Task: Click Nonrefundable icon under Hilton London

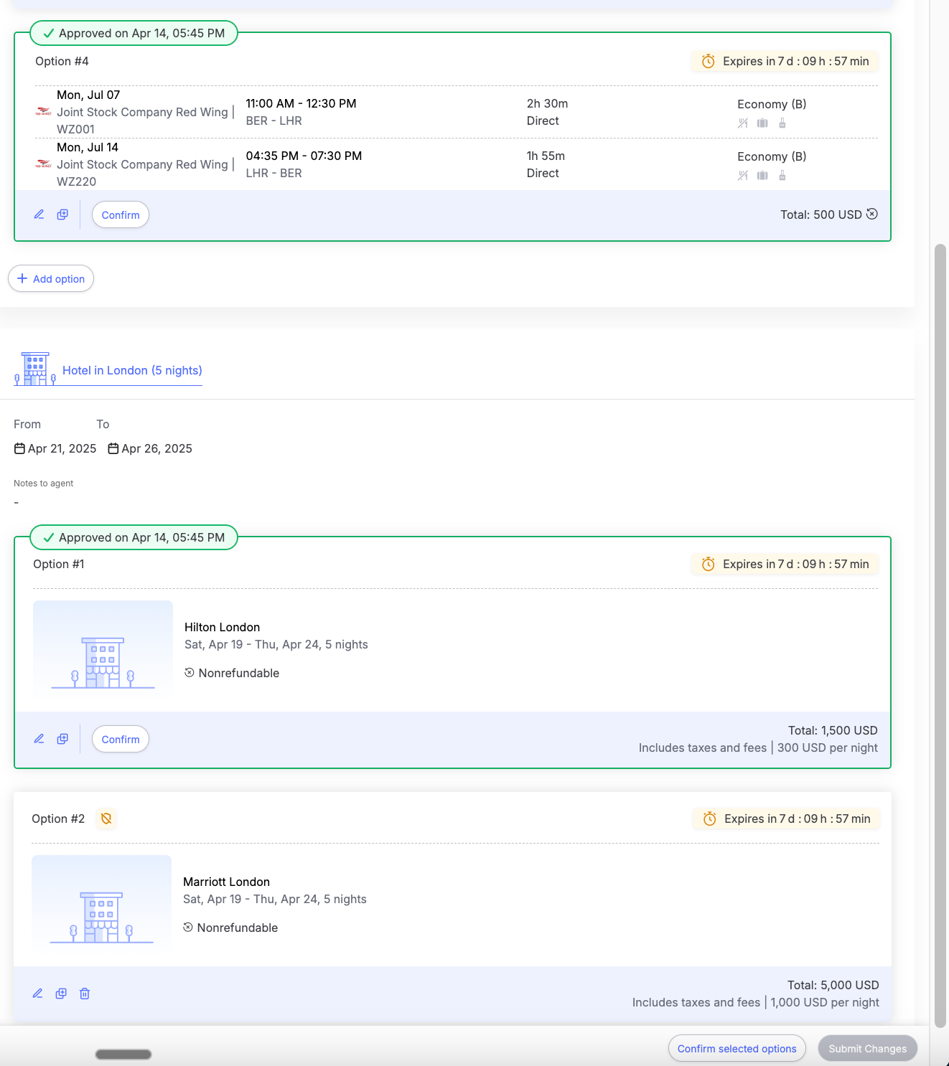Action: click(x=190, y=673)
